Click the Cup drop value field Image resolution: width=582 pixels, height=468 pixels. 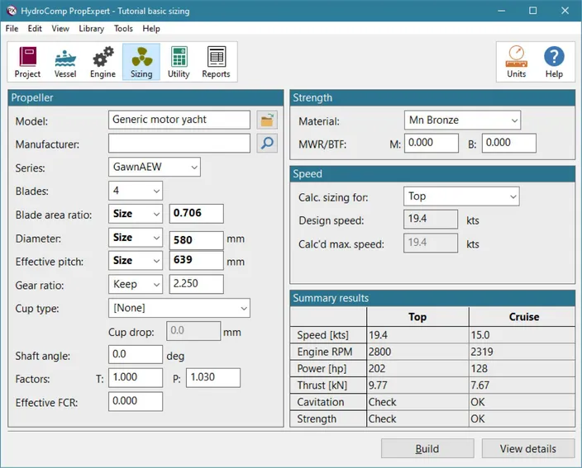193,331
